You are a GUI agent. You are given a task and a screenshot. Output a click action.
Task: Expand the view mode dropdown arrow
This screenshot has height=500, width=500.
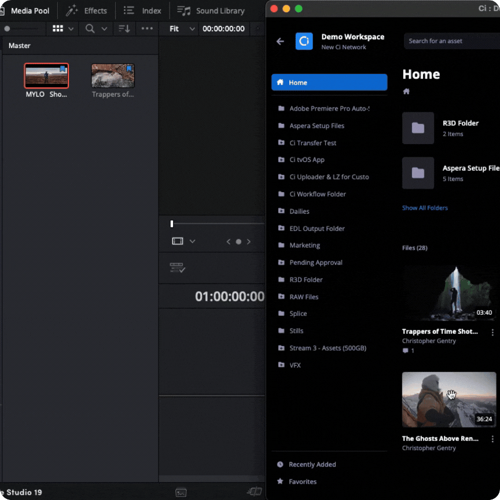click(71, 29)
